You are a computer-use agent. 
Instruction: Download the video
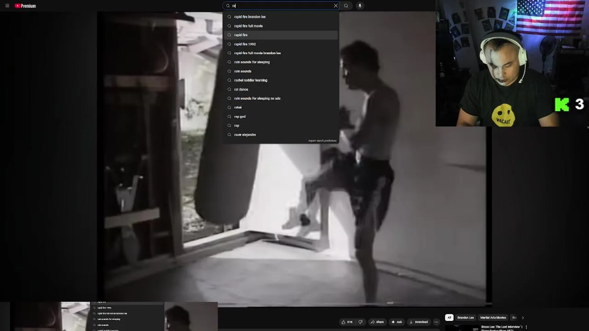(x=419, y=322)
